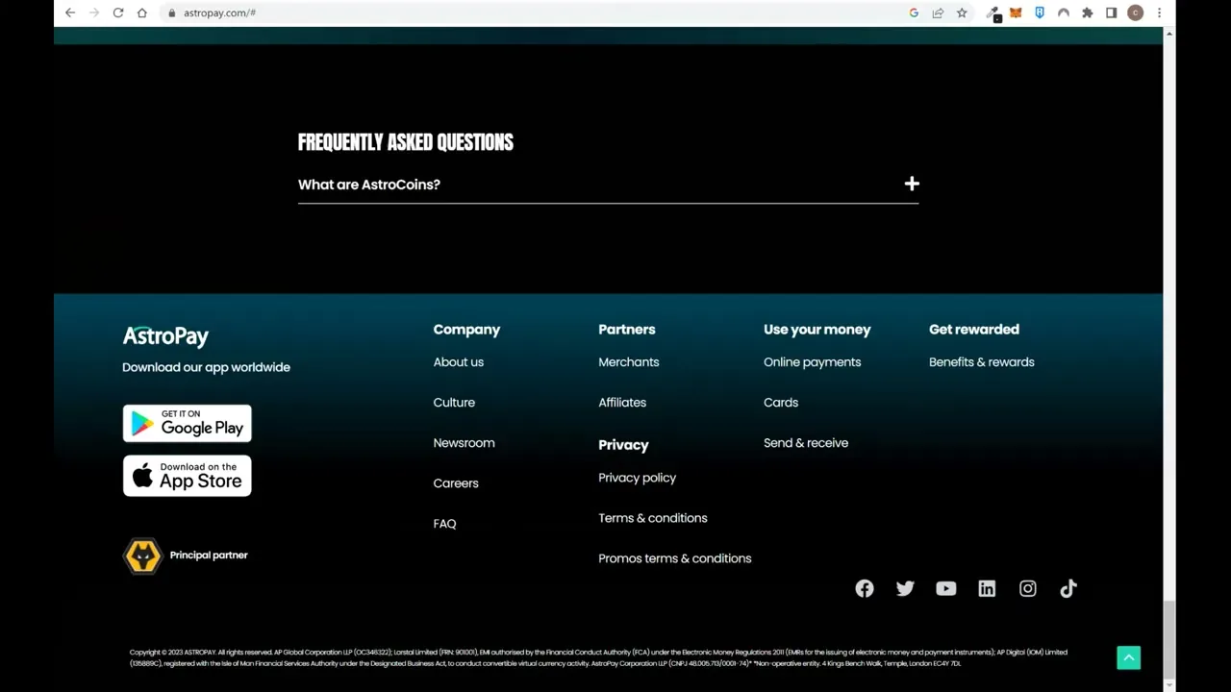The image size is (1231, 692).
Task: Open AstroPay Twitter profile icon
Action: [905, 588]
